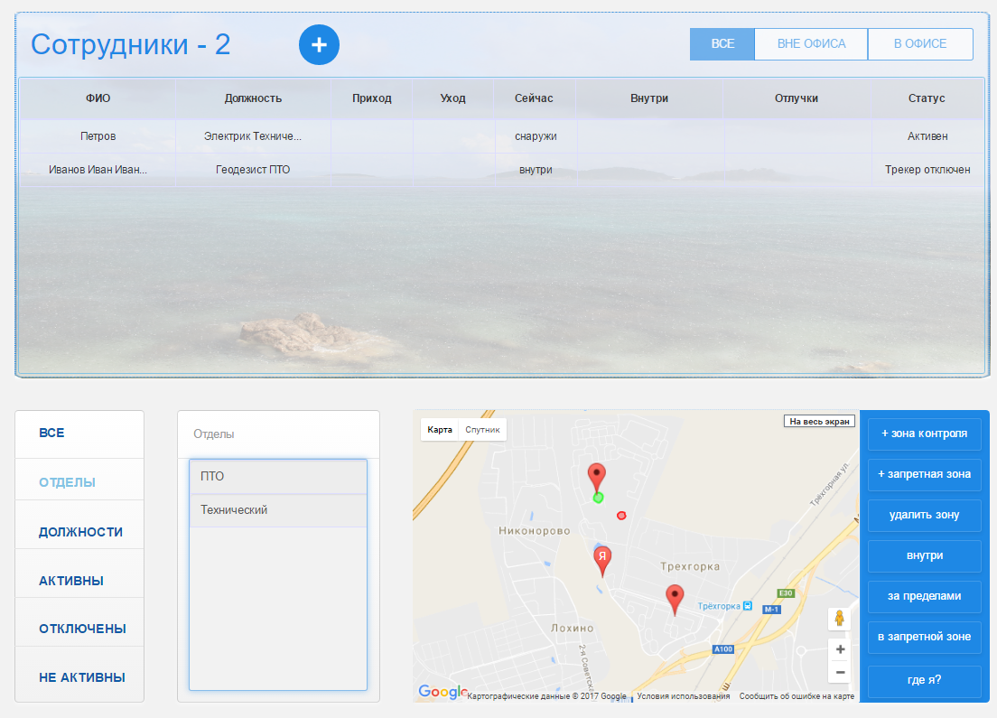Image resolution: width=997 pixels, height=718 pixels.
Task: Sort by Статус column header
Action: [927, 98]
